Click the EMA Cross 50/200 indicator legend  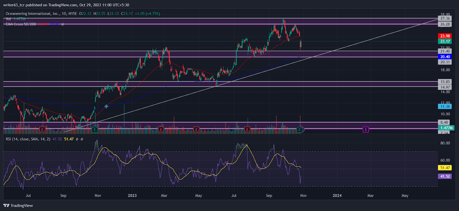coord(21,24)
